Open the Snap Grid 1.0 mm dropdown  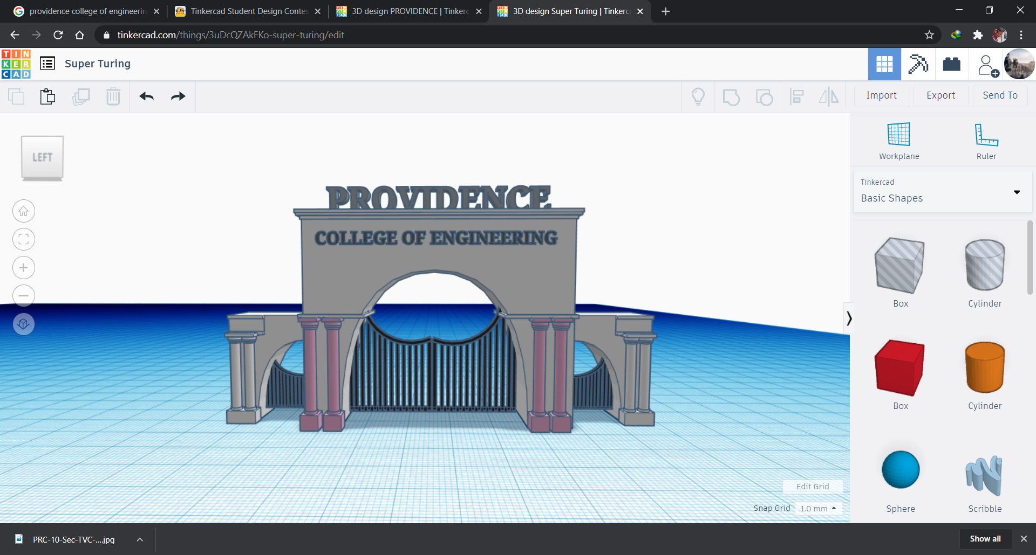(x=819, y=508)
